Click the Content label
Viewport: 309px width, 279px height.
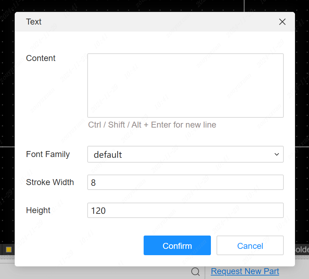41,59
